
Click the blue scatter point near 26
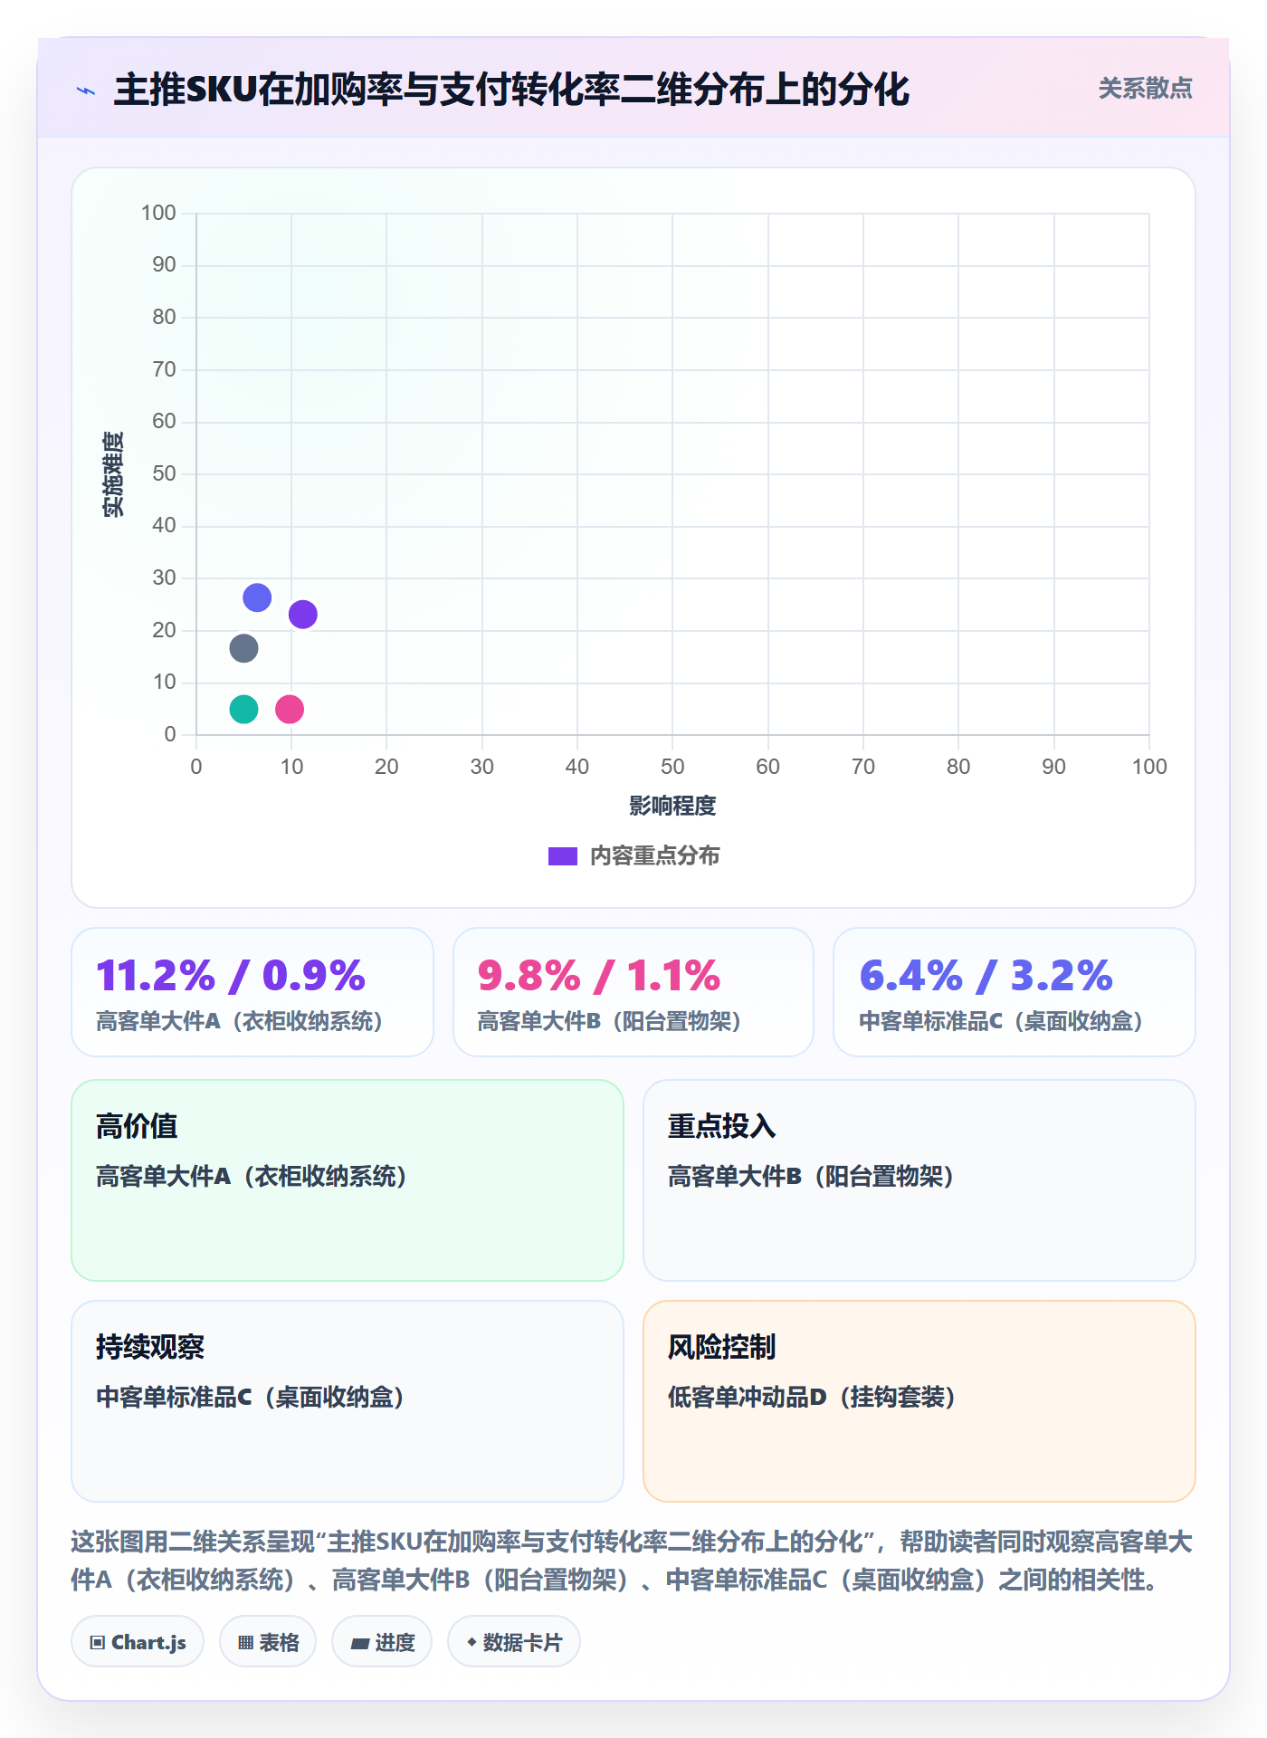pyautogui.click(x=257, y=597)
